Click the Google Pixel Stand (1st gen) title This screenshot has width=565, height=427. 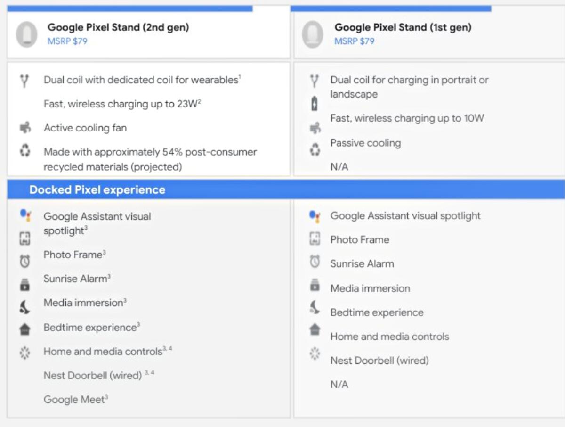pyautogui.click(x=403, y=27)
